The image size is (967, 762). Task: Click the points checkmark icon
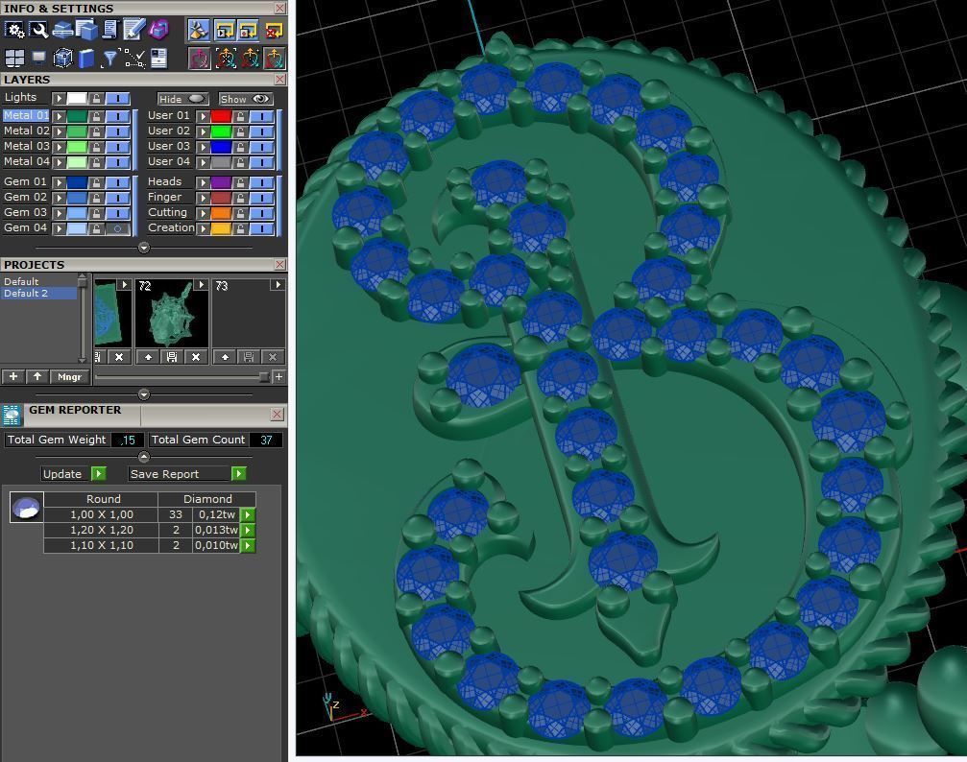pyautogui.click(x=134, y=58)
